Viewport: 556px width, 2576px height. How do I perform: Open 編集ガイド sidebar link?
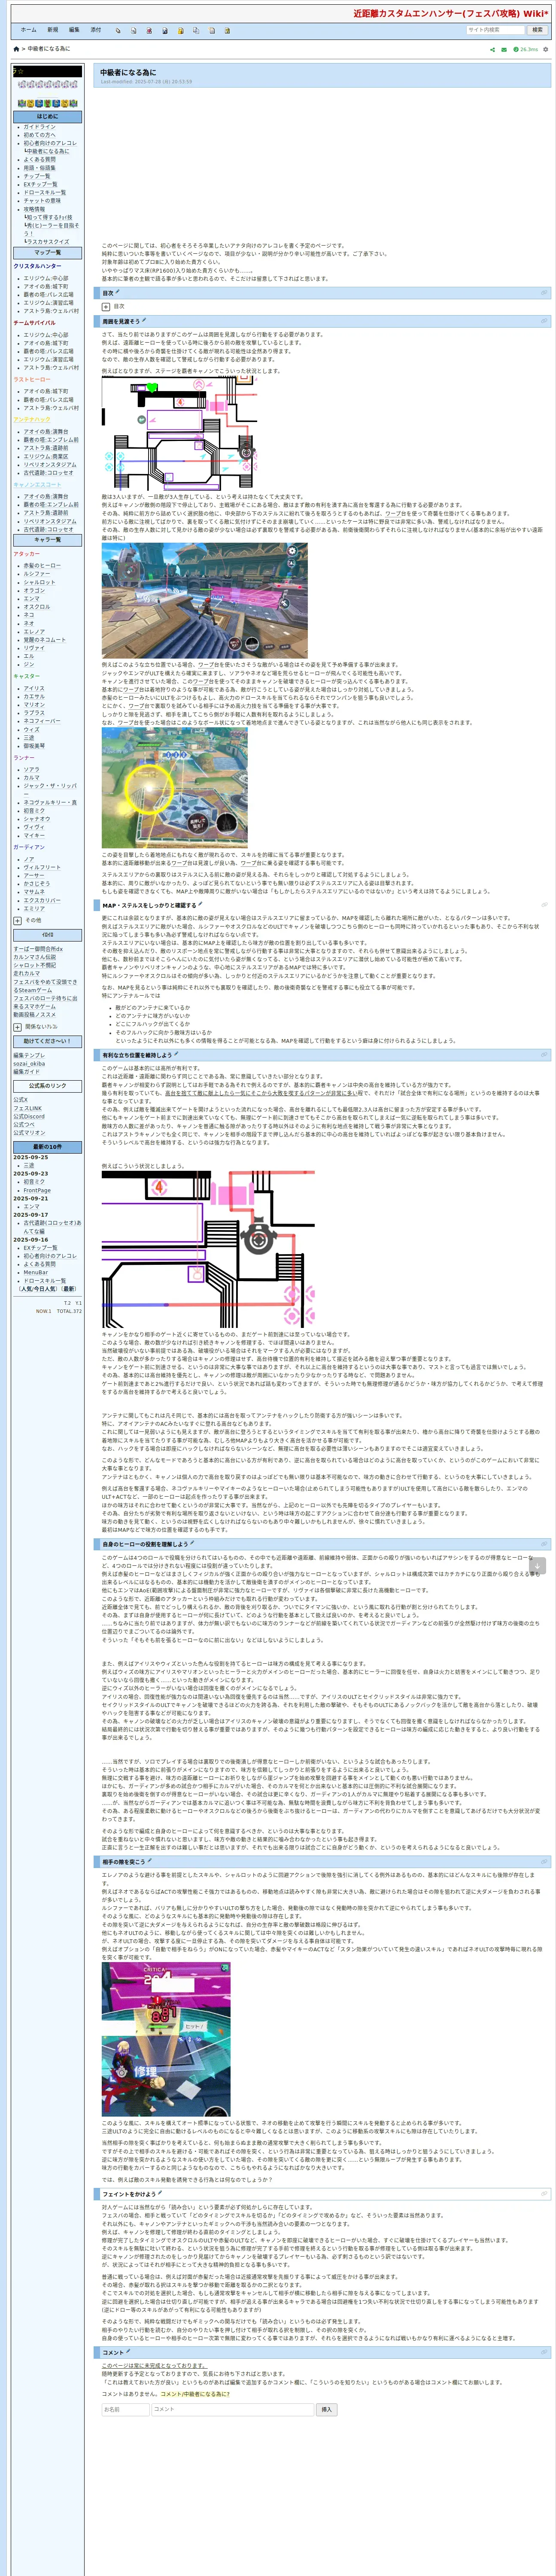[26, 1071]
